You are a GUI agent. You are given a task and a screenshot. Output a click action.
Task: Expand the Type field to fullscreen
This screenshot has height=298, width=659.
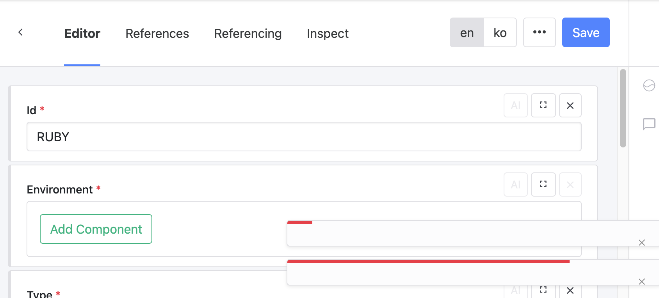click(x=543, y=290)
